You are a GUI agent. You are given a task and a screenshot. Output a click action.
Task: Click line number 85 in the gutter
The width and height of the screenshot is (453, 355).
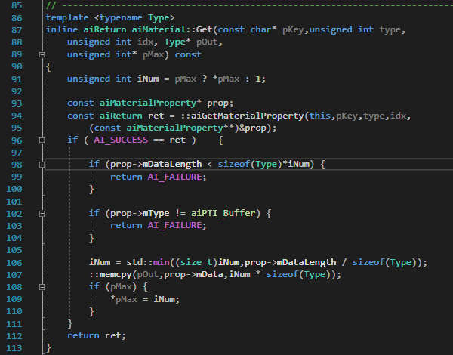click(x=17, y=5)
